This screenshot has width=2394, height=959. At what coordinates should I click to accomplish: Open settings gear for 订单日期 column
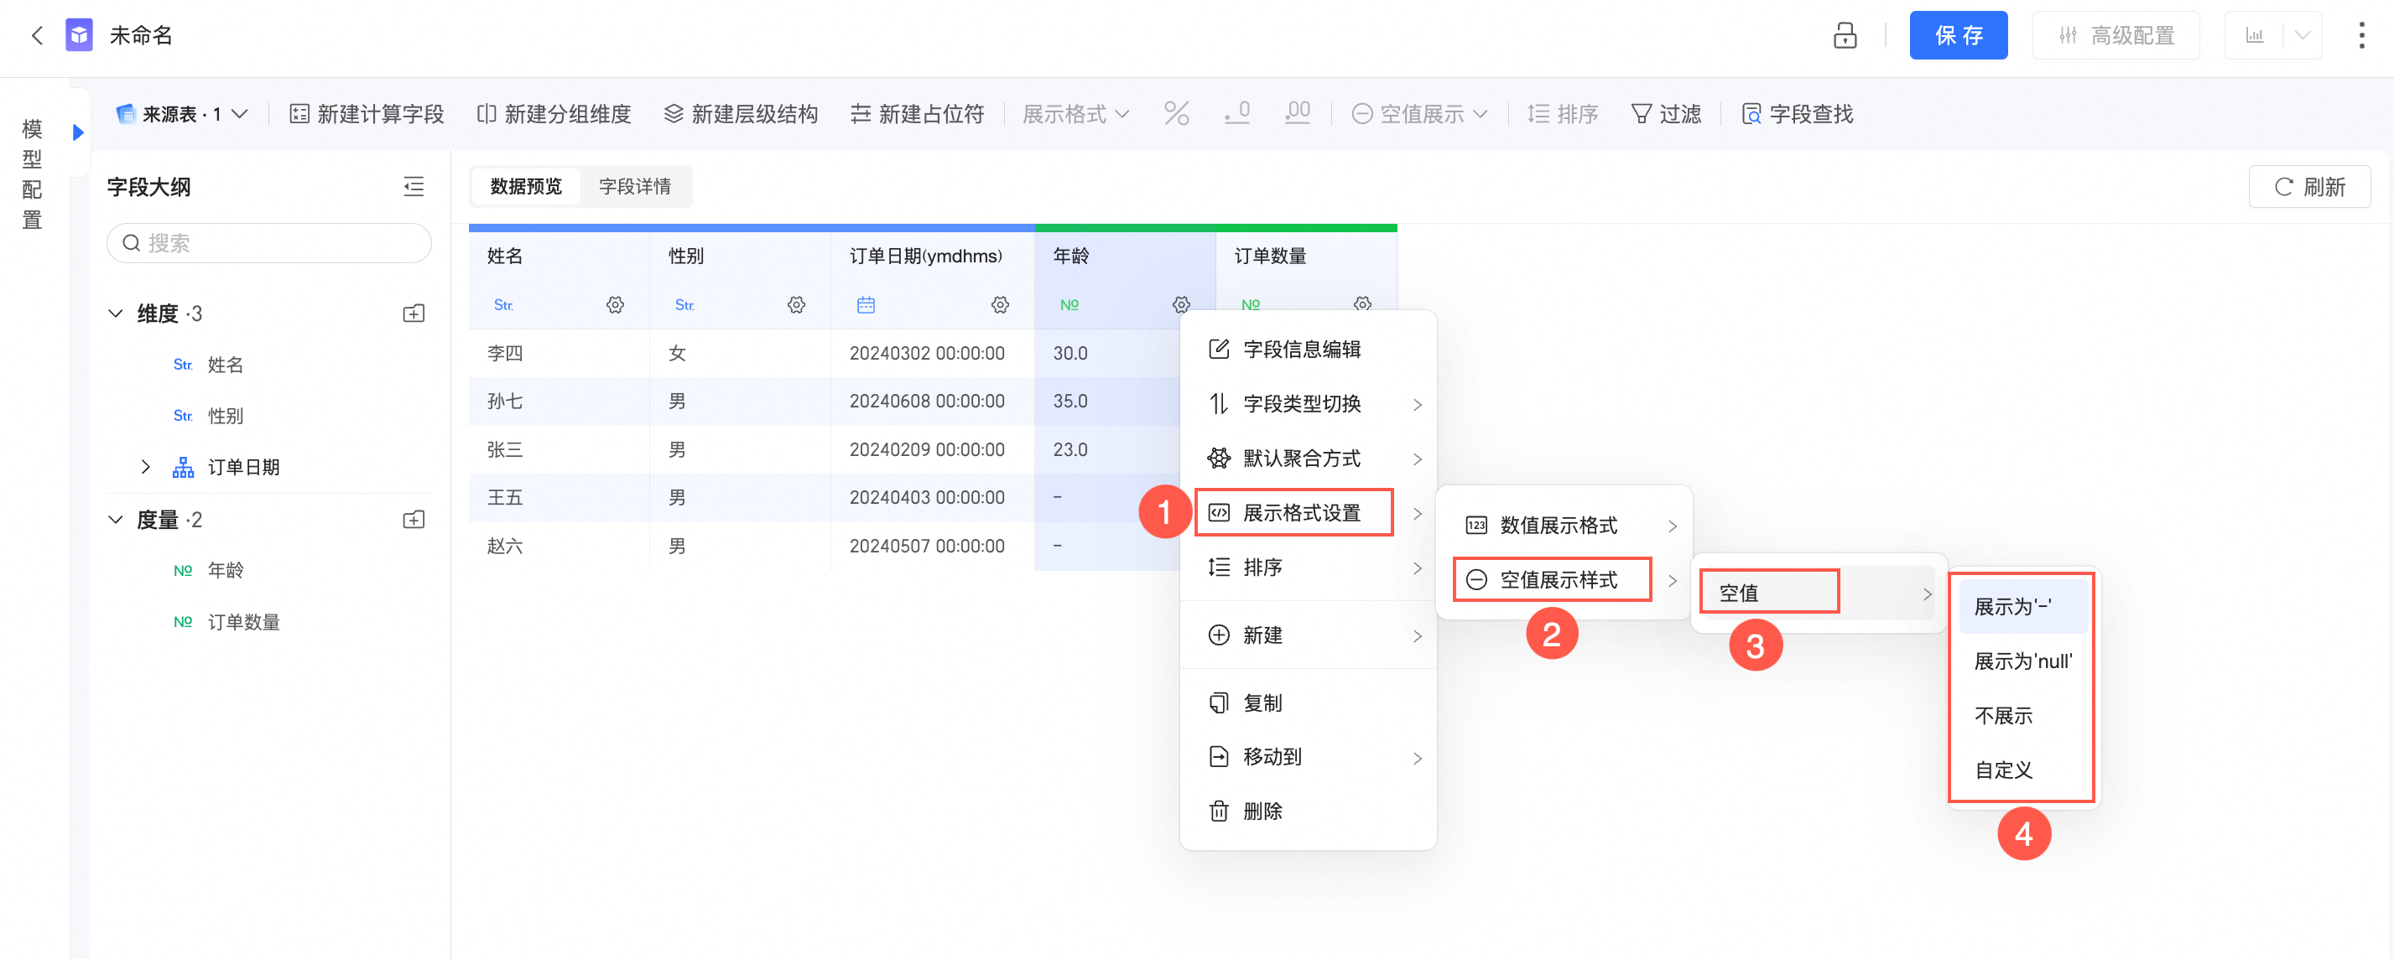pos(999,304)
